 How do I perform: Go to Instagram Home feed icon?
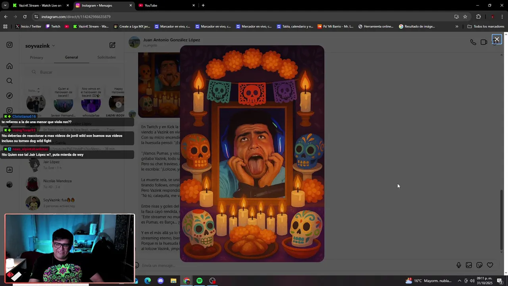10,66
